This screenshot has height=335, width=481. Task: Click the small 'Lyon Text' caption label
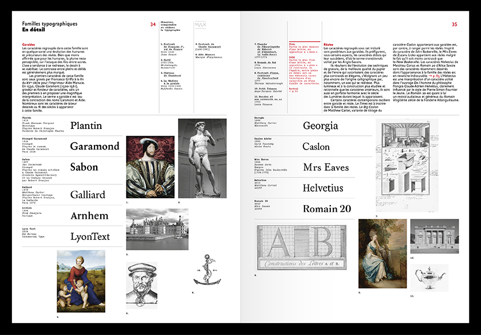point(29,229)
